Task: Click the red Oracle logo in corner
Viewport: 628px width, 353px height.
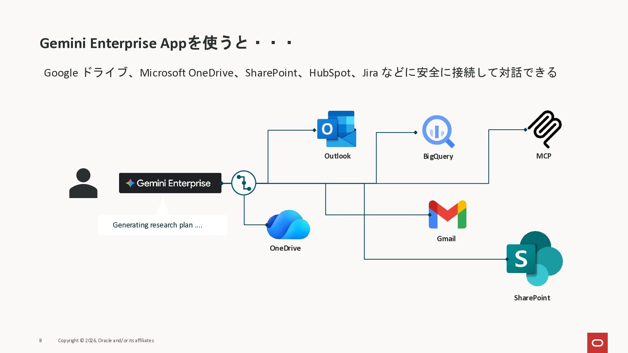Action: [597, 343]
